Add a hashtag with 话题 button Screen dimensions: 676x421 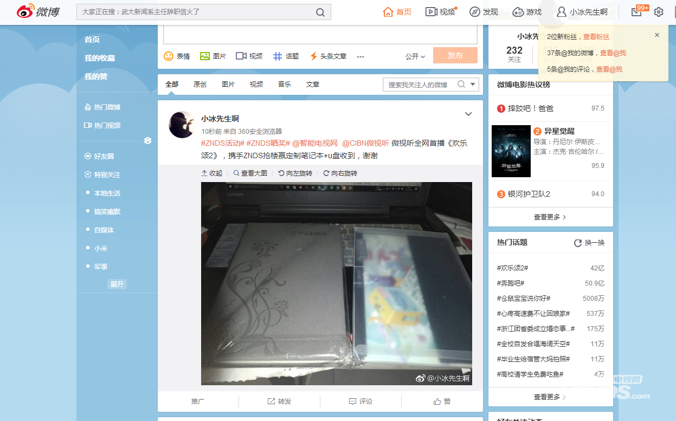coord(286,56)
